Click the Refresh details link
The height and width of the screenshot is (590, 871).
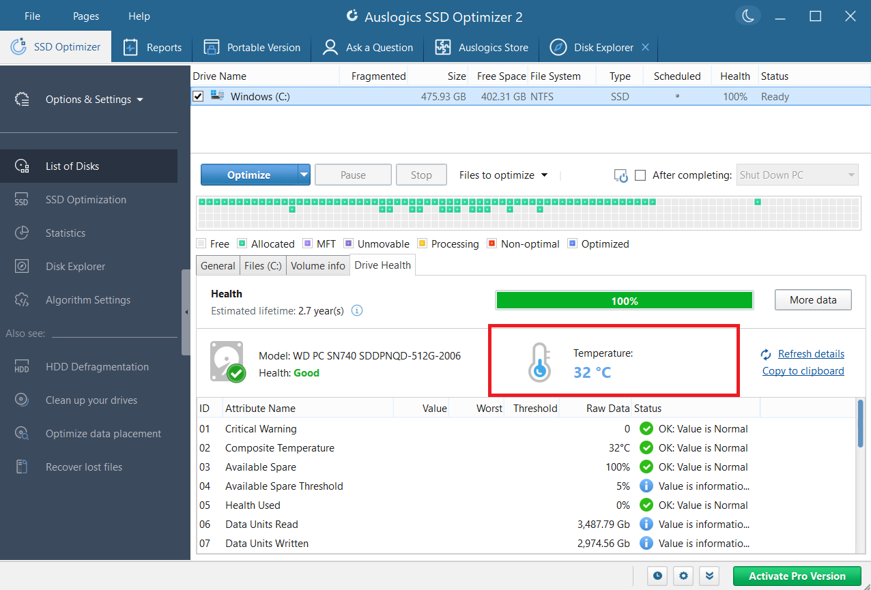coord(810,354)
